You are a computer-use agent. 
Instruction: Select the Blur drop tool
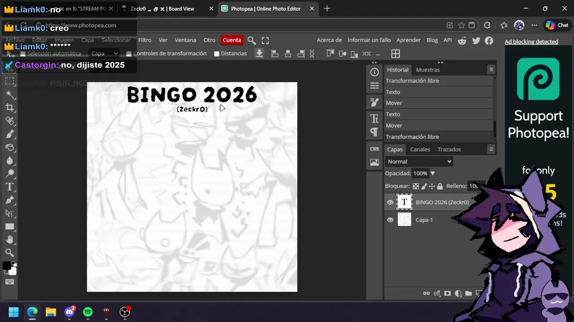(x=9, y=160)
